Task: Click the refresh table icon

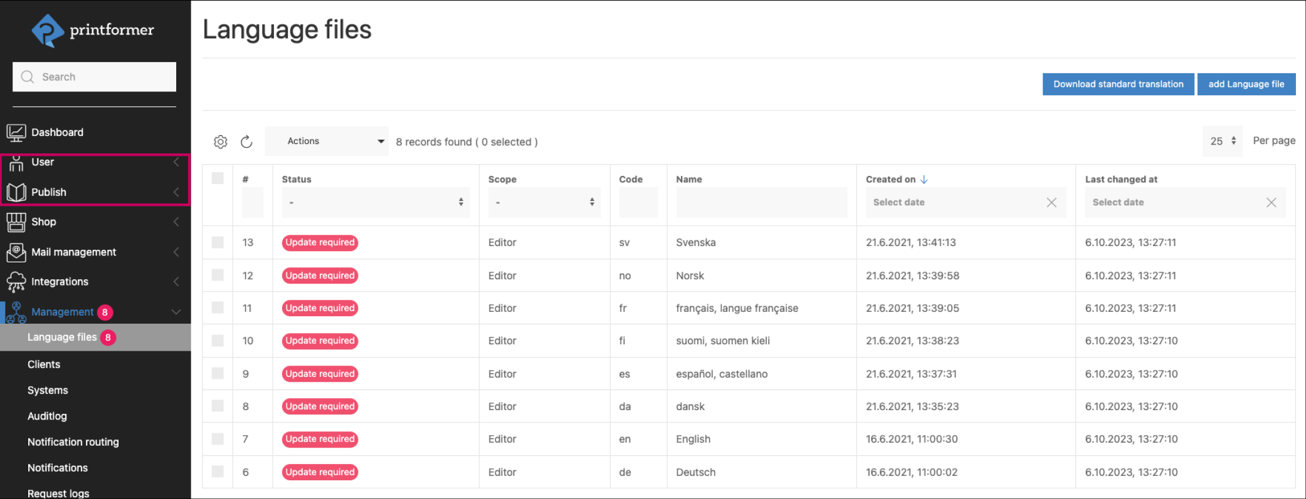Action: (x=246, y=142)
